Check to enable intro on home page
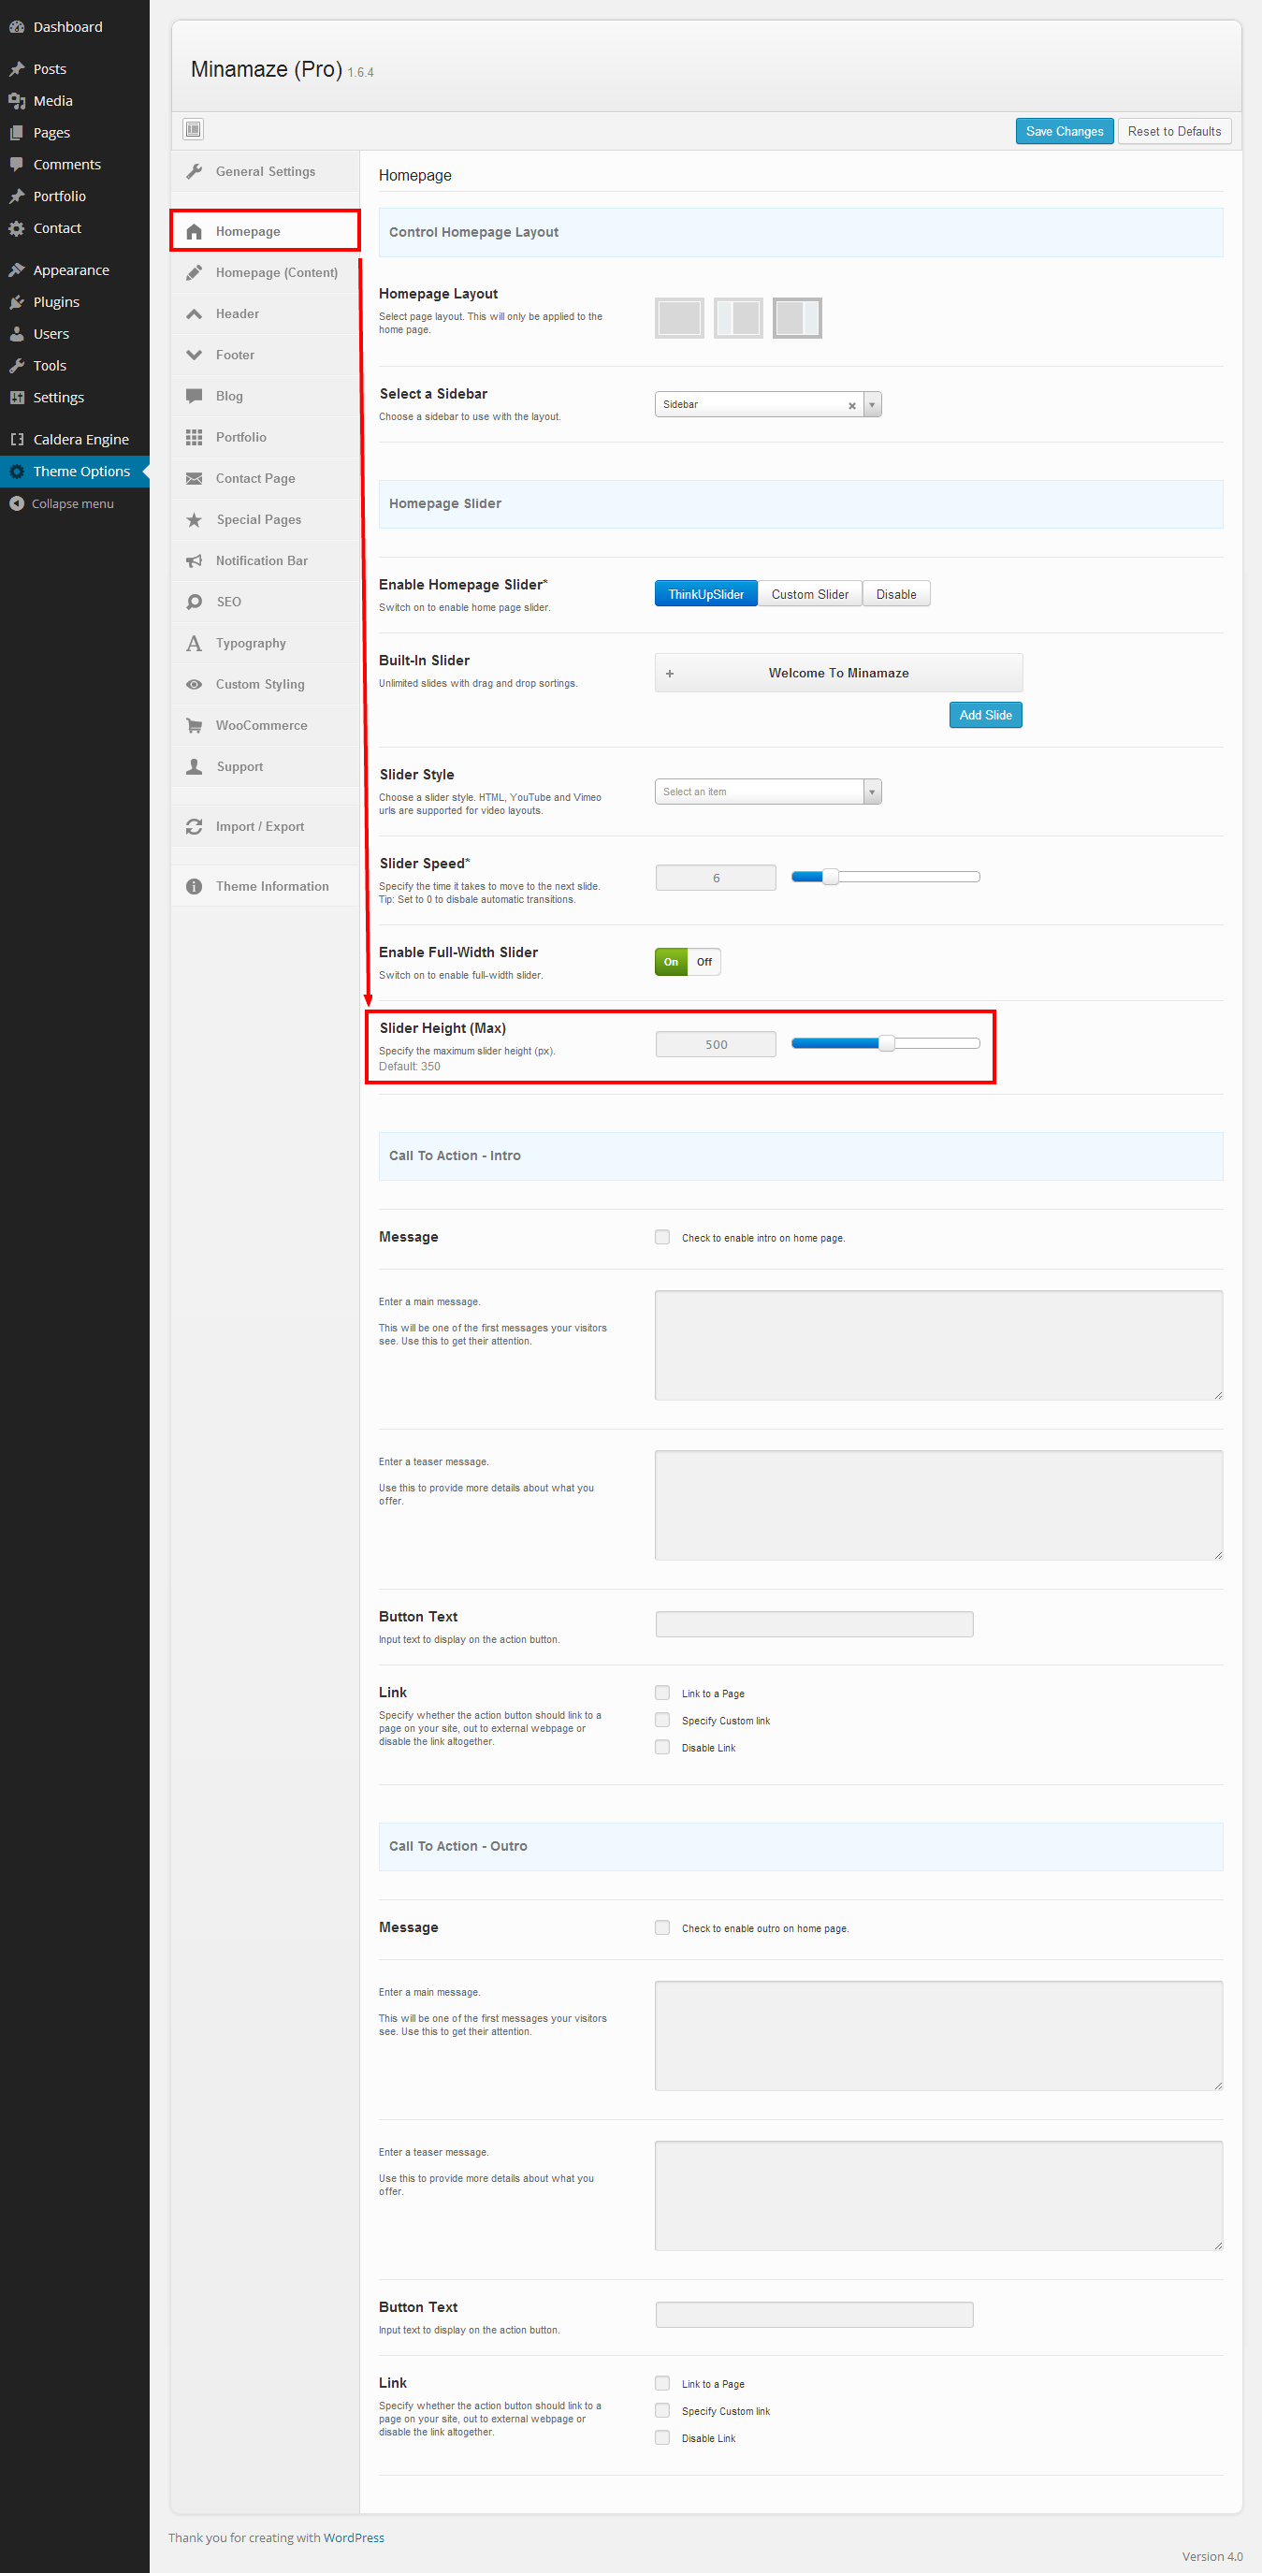 coord(662,1238)
